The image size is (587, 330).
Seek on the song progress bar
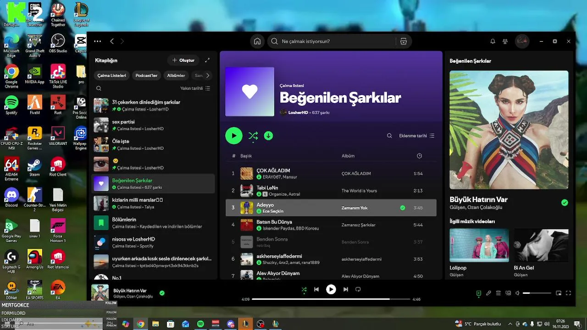[x=331, y=299]
